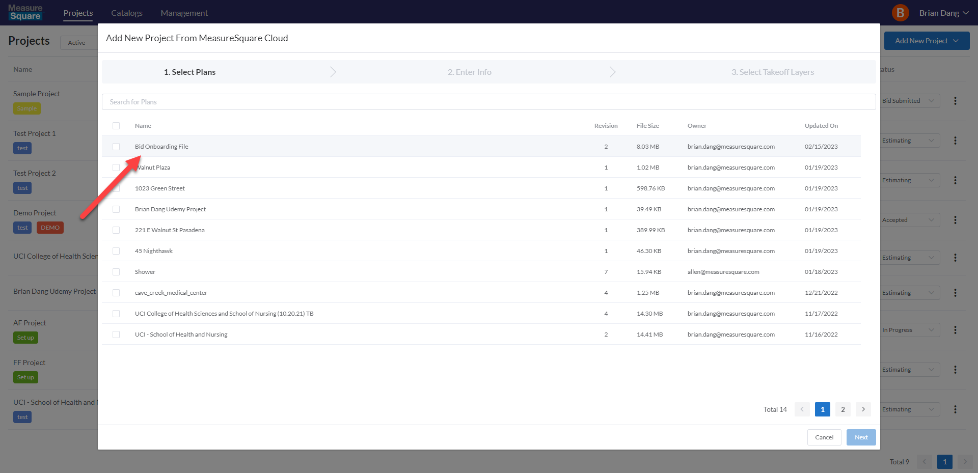Go to next page in plans list
978x473 pixels.
(x=863, y=409)
